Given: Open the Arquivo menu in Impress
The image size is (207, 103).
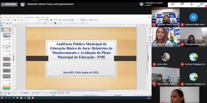Looking at the screenshot, I should click(2, 17).
